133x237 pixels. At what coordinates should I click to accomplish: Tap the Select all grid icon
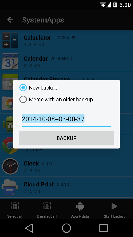[15, 206]
